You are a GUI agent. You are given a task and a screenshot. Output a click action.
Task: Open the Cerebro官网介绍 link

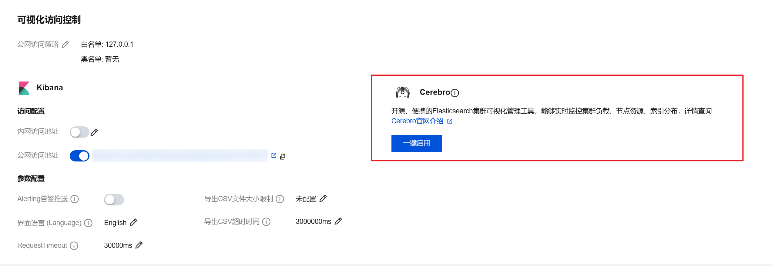pos(417,121)
